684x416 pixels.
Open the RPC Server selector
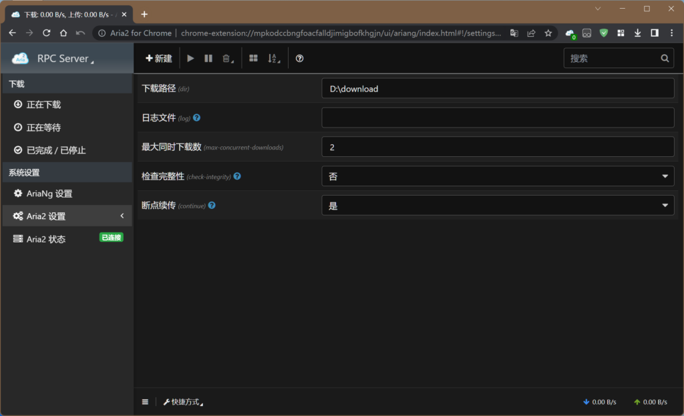pos(65,59)
